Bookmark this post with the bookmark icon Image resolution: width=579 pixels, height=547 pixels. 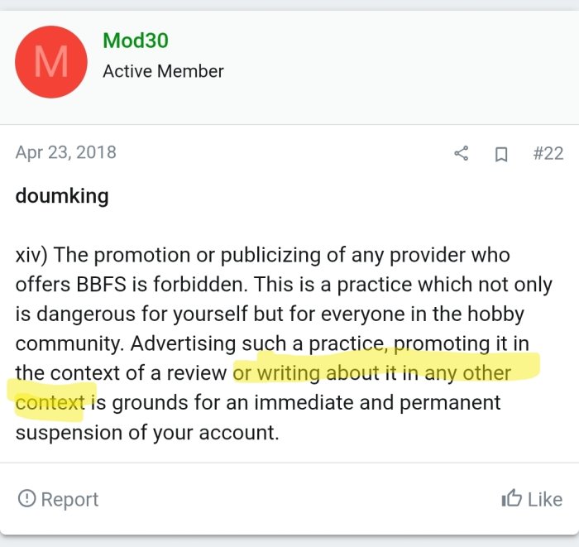(501, 154)
